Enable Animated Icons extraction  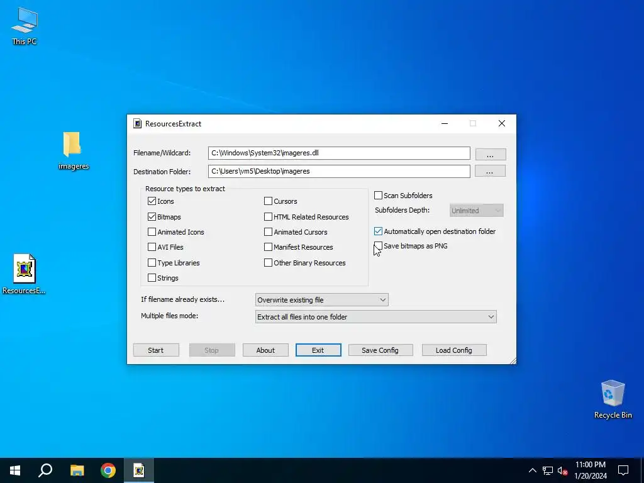(x=152, y=232)
